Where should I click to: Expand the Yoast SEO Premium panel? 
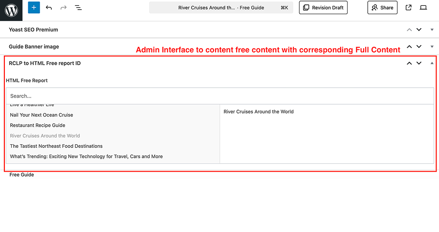432,30
